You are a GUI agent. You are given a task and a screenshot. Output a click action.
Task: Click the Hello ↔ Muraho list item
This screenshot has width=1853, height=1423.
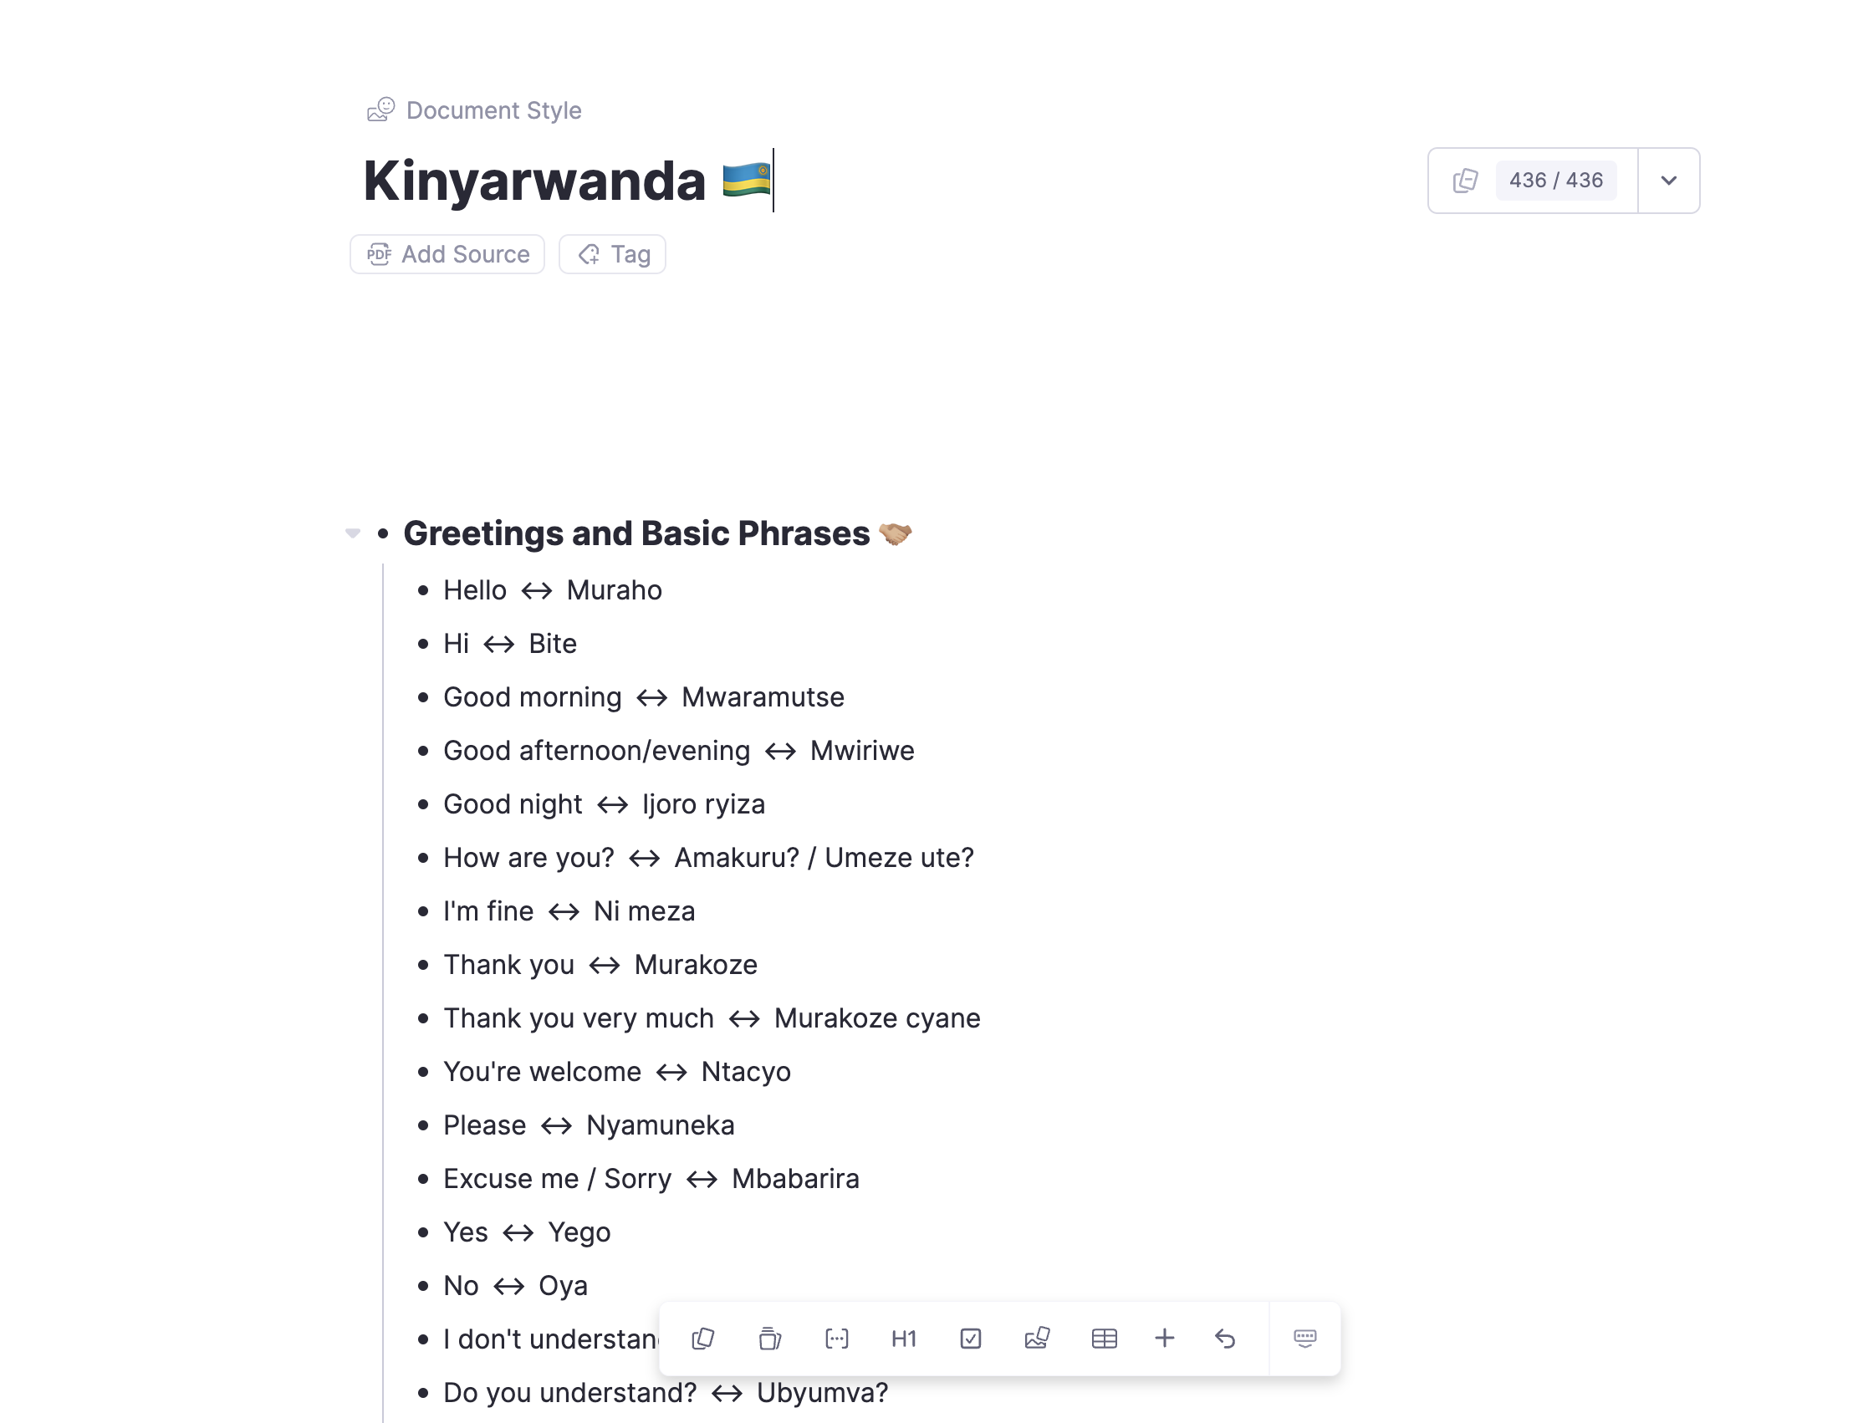point(552,590)
